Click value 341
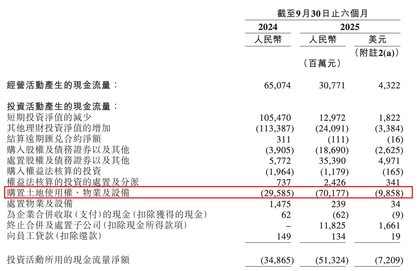 click(x=393, y=183)
